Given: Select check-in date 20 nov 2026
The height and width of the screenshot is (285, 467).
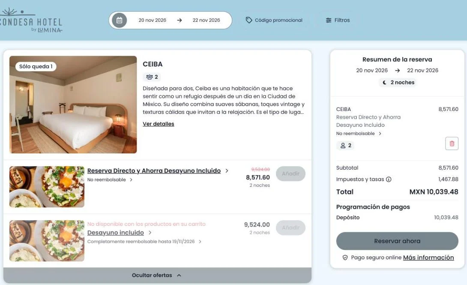Looking at the screenshot, I should [152, 20].
